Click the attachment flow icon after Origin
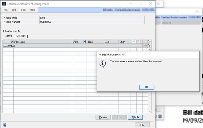 click(134, 42)
